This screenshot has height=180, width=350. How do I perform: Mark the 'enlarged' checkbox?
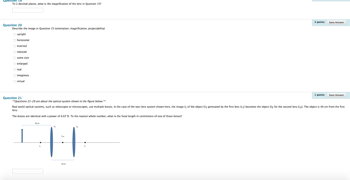point(14,64)
